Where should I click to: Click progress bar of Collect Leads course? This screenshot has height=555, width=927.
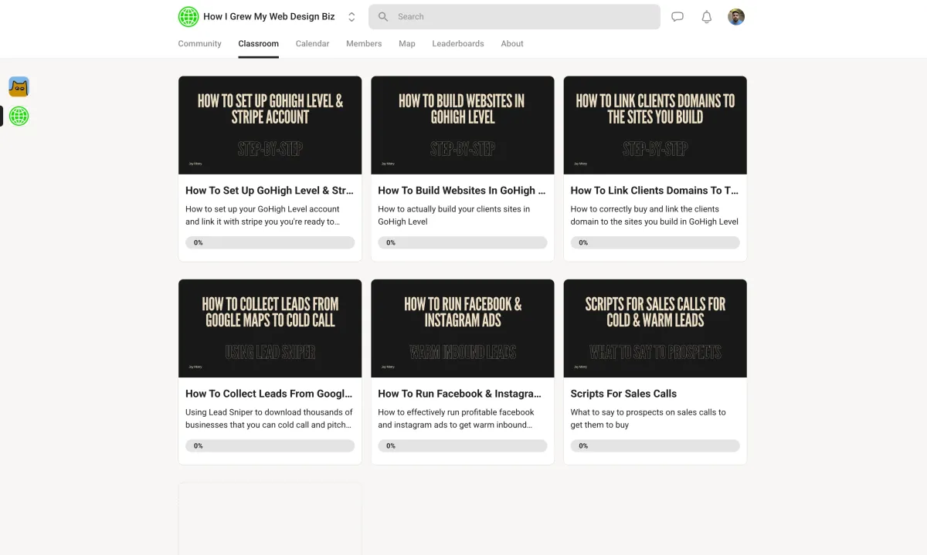270,445
